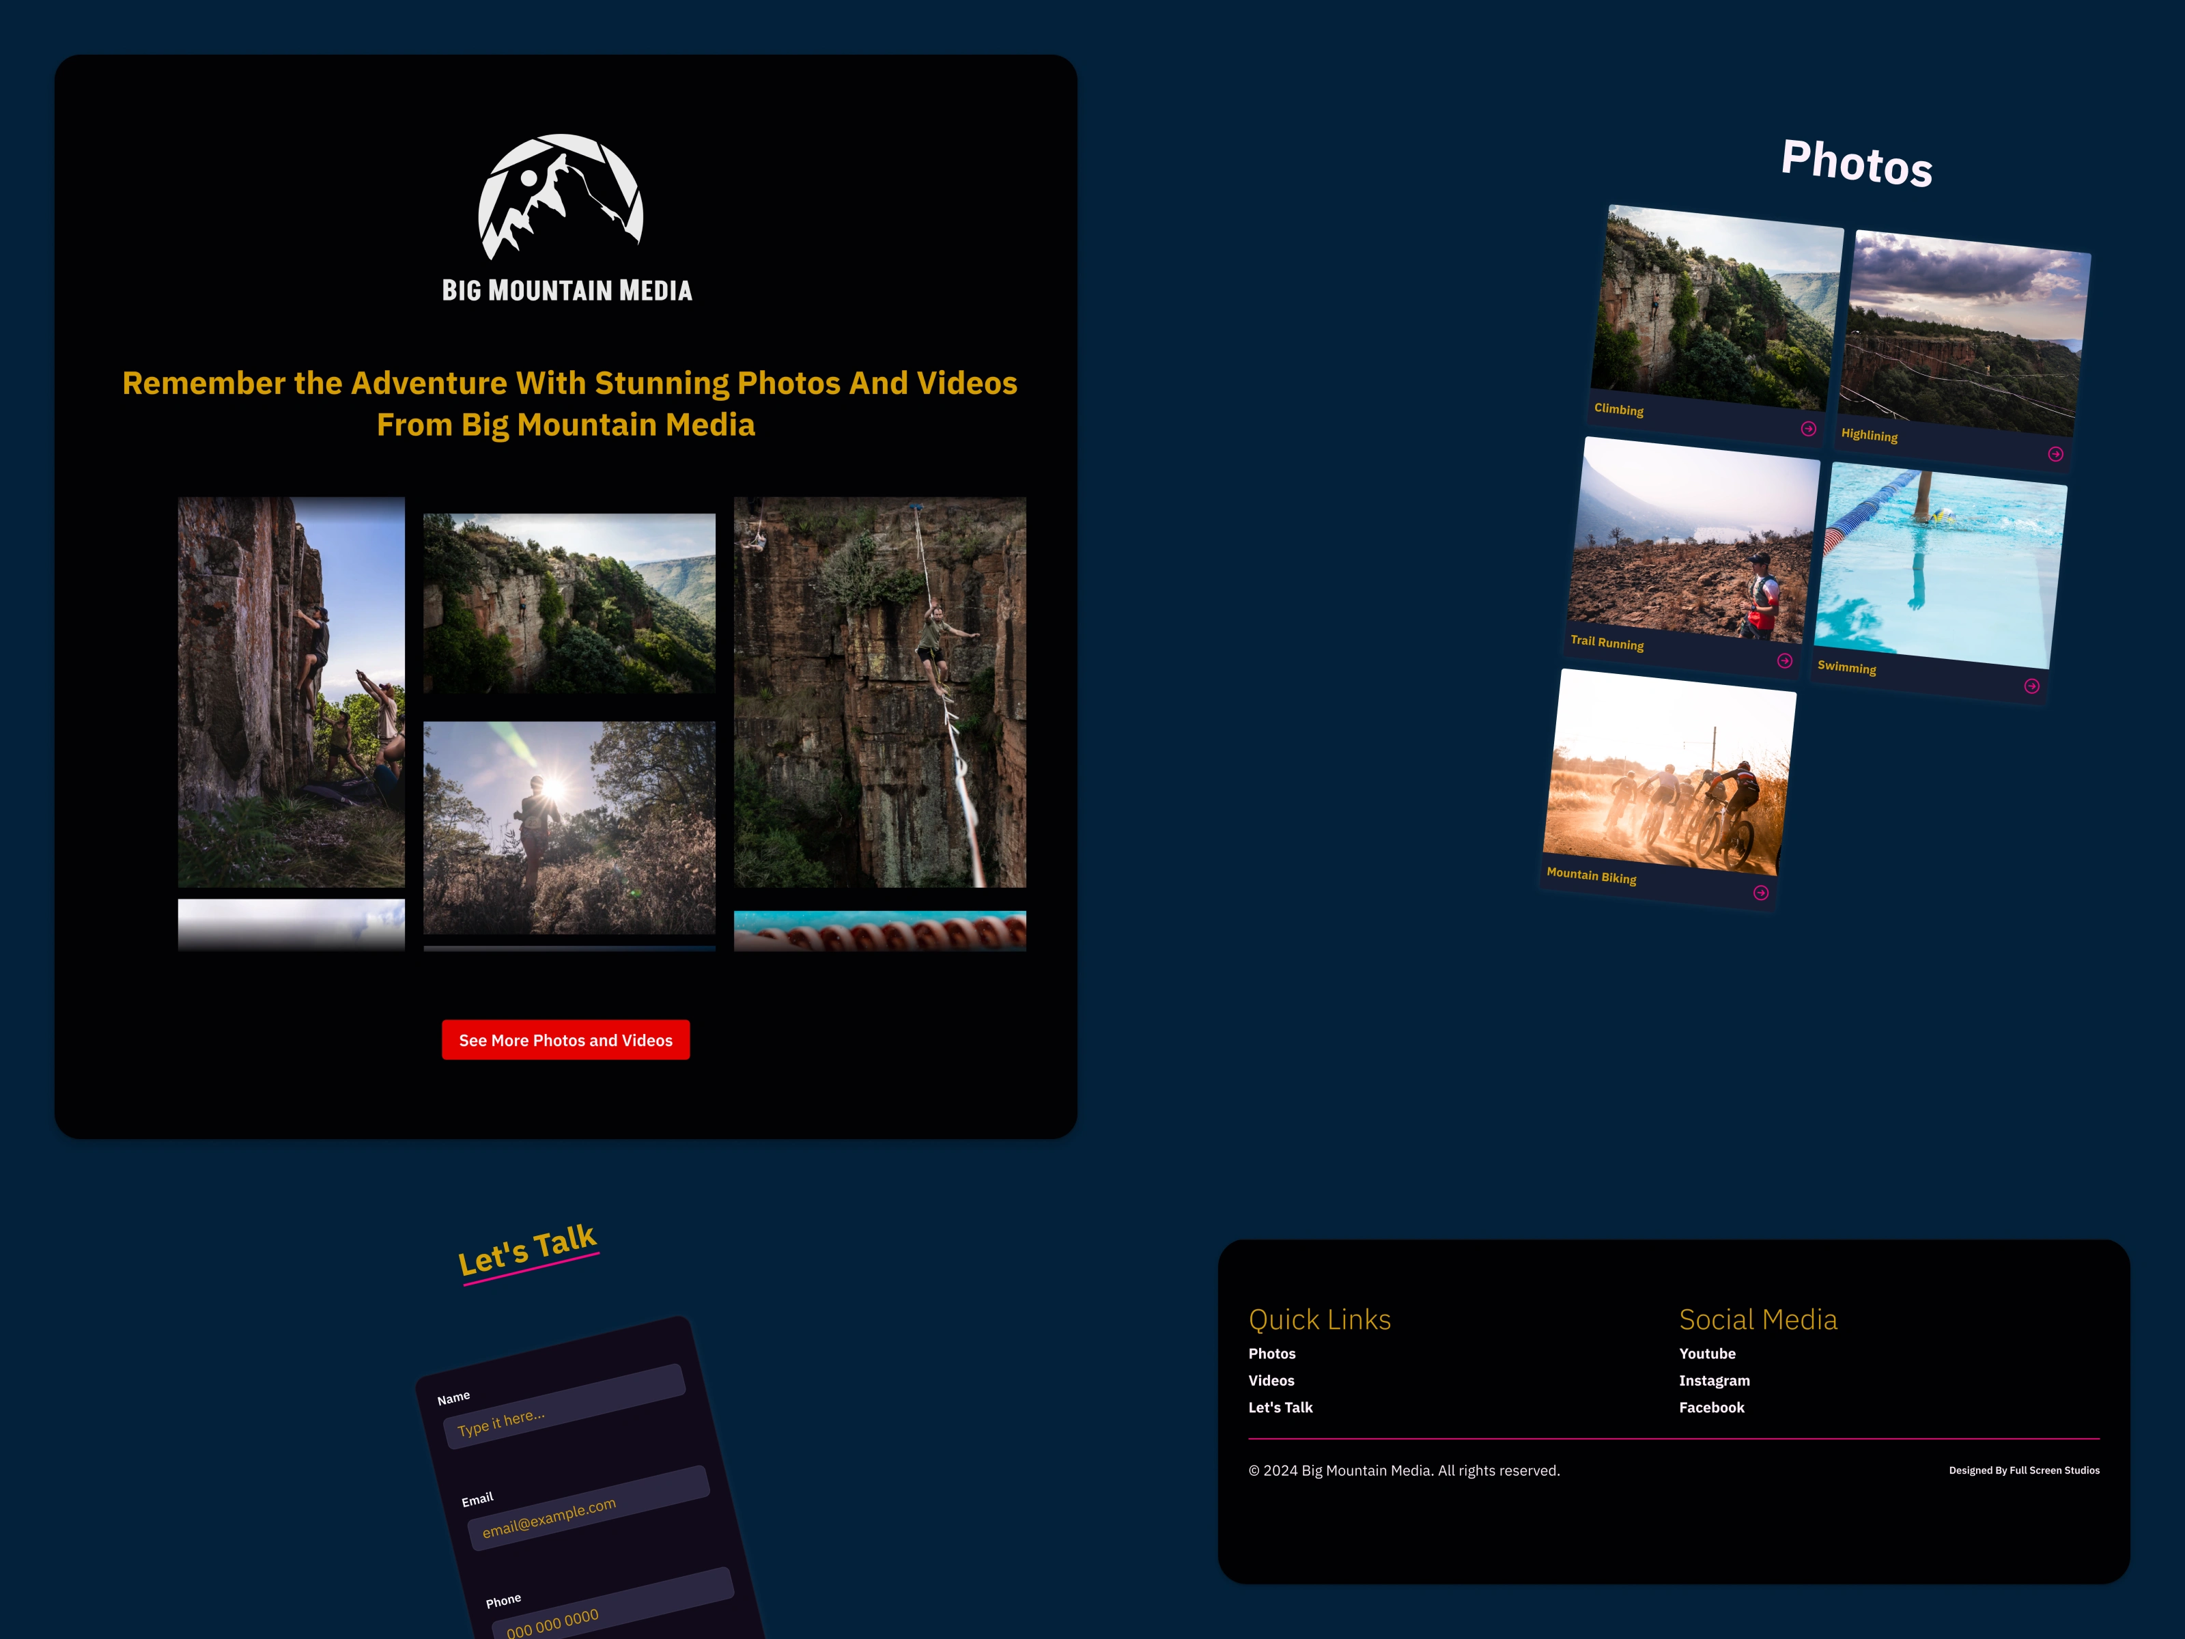The height and width of the screenshot is (1639, 2185).
Task: Click the Social Media heading
Action: click(x=1758, y=1320)
